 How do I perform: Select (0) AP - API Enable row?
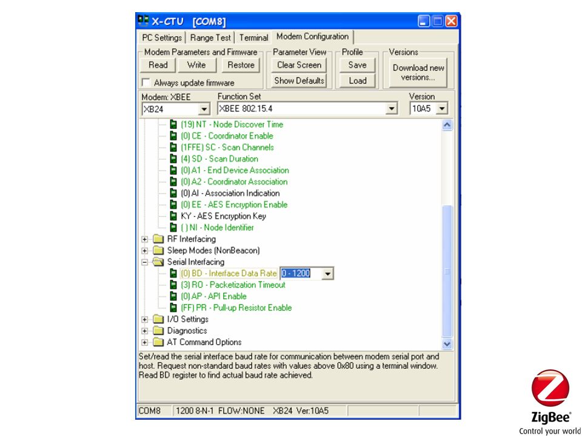point(213,297)
